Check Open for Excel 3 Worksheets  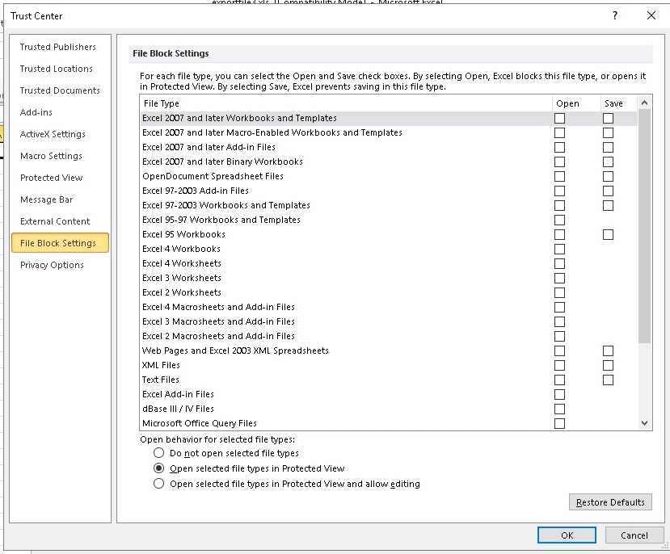559,278
